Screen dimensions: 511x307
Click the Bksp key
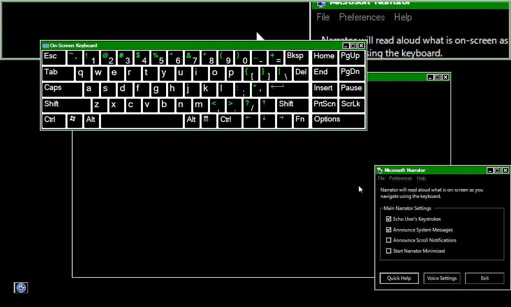tap(297, 58)
